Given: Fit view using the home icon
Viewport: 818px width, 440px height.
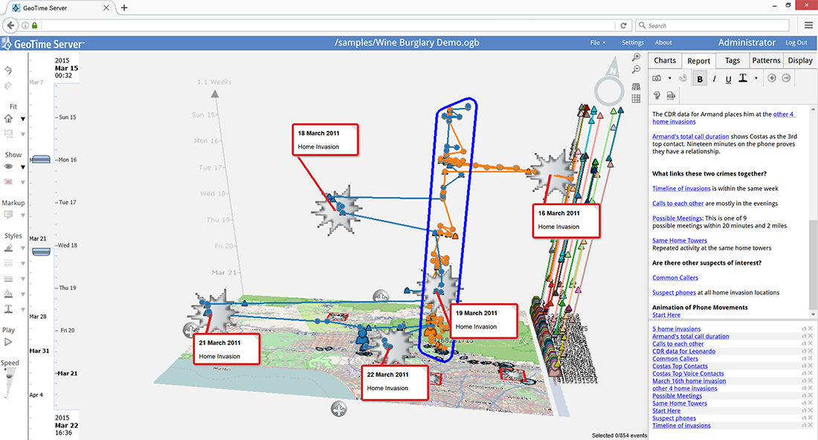Looking at the screenshot, I should pos(8,118).
